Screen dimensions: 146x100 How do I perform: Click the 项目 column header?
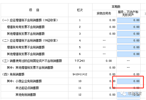[34, 10]
